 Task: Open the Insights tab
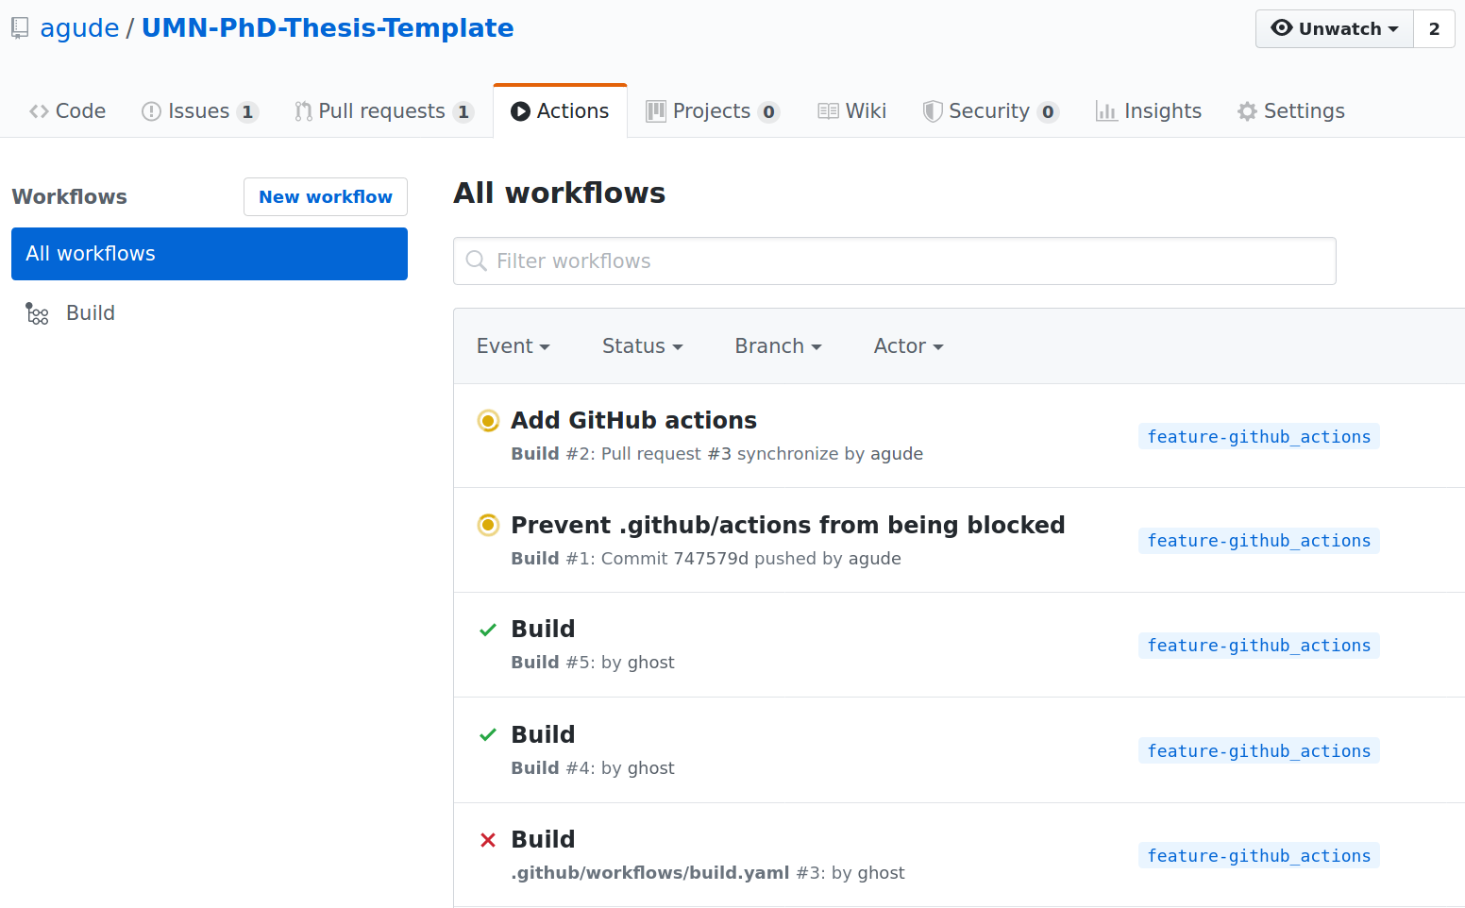coord(1148,111)
